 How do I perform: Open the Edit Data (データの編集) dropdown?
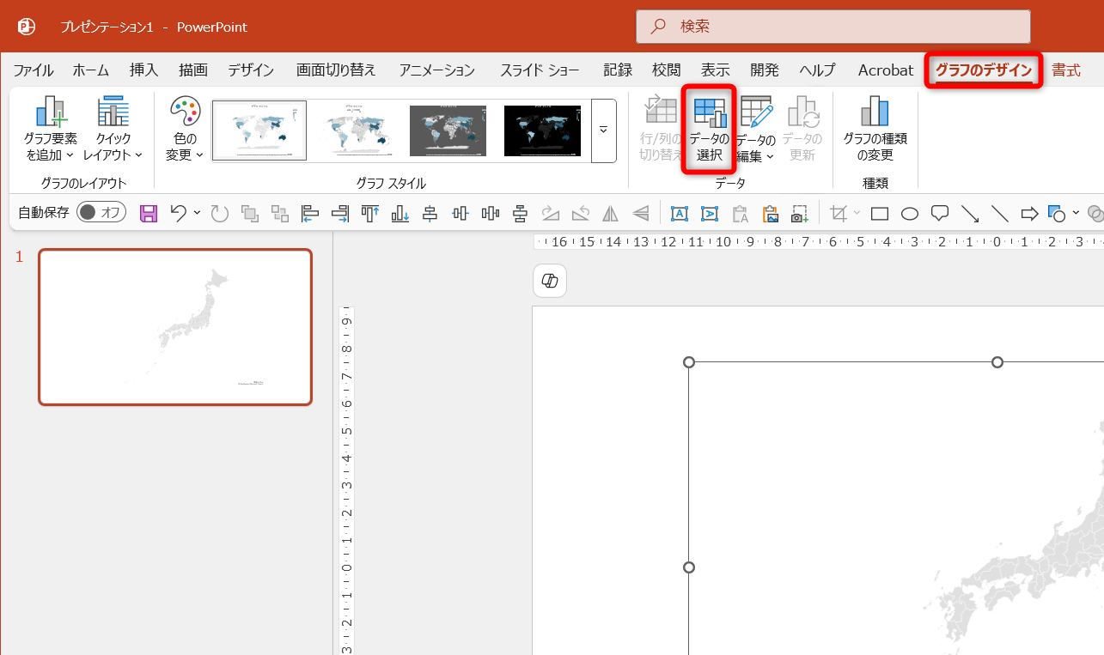tap(756, 130)
